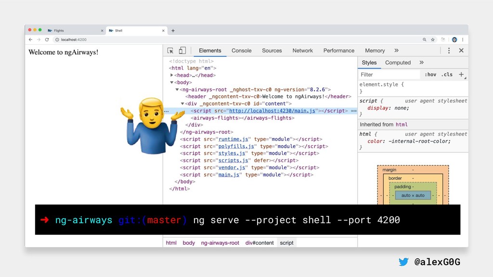Select the airways-flights element row
The image size is (493, 277).
click(243, 118)
